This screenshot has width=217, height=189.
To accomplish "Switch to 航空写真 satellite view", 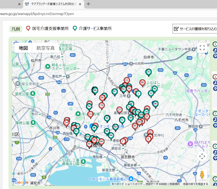I will click(46, 48).
